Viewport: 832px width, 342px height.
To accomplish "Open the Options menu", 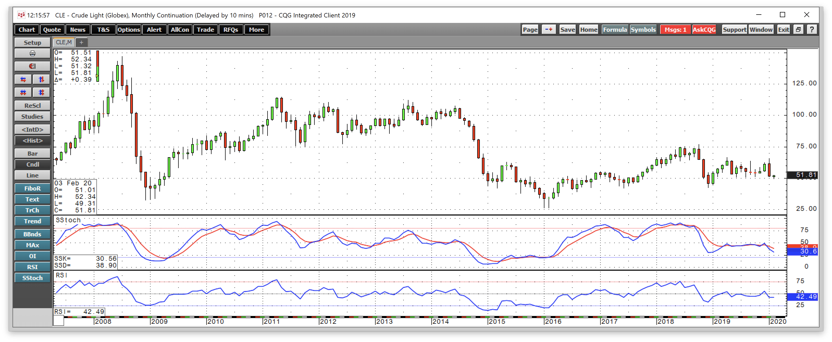I will [128, 30].
